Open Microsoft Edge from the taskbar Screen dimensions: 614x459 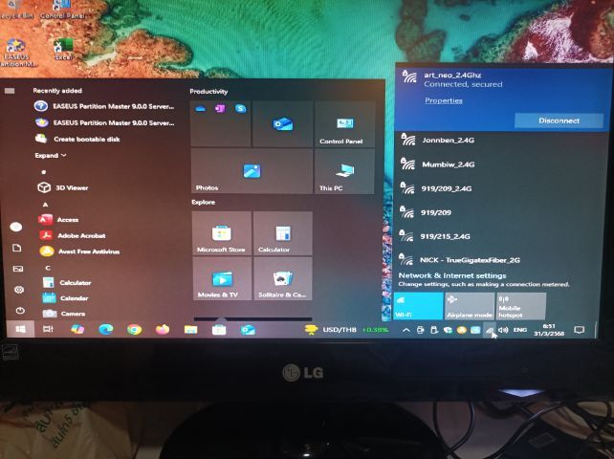click(x=106, y=329)
